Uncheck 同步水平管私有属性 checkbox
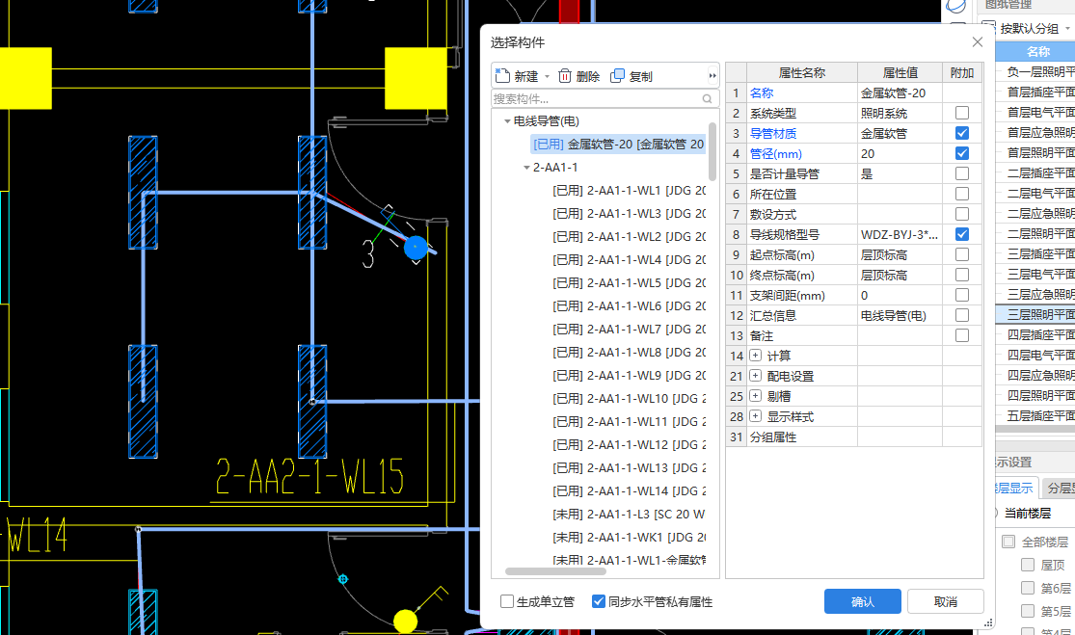 point(599,601)
